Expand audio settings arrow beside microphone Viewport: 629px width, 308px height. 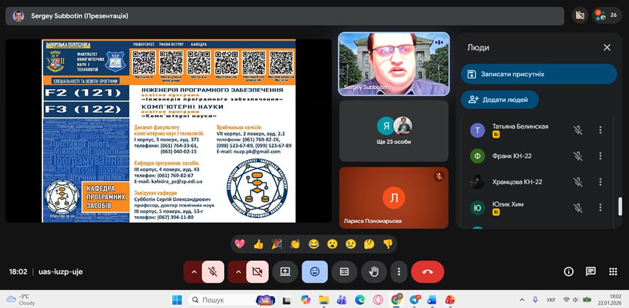tap(193, 272)
